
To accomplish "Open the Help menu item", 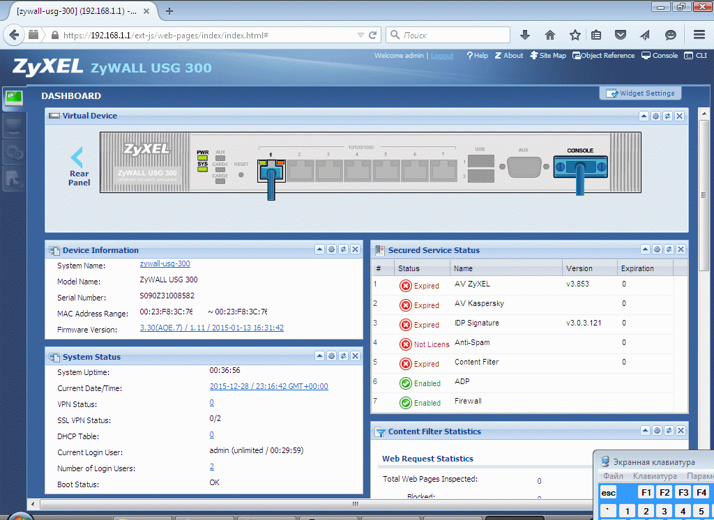I will tap(477, 56).
